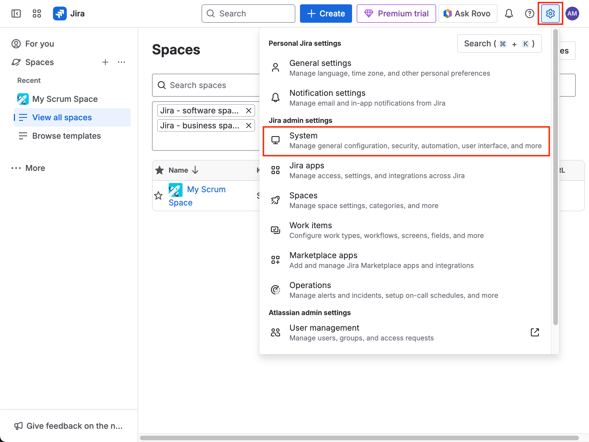The width and height of the screenshot is (589, 442).
Task: Toggle the star column header filter
Action: tap(159, 170)
